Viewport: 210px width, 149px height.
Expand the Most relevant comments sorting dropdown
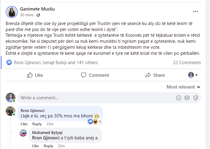pyautogui.click(x=183, y=87)
